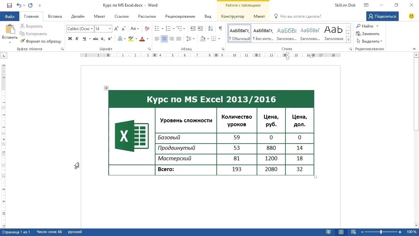The width and height of the screenshot is (419, 236).
Task: Click Заменить to replace text
Action: [368, 34]
